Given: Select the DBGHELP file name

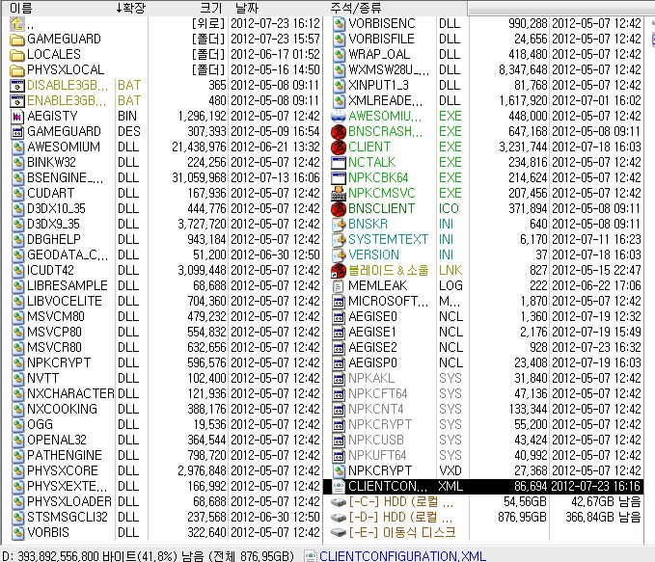Looking at the screenshot, I should point(54,240).
